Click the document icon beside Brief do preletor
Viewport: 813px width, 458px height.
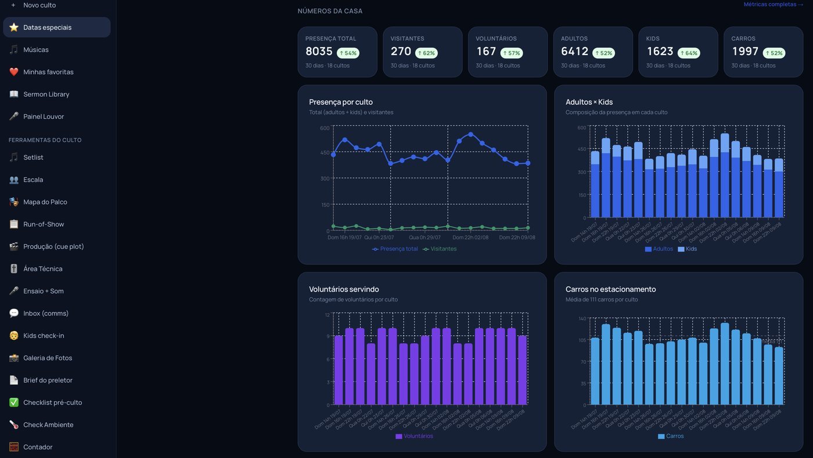pos(14,380)
